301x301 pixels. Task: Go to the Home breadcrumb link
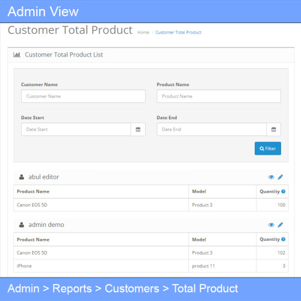tap(143, 33)
